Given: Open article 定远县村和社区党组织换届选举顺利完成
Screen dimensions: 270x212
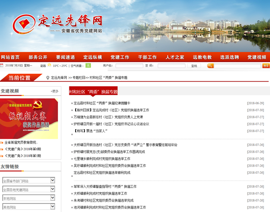Looking at the screenshot, I should 102,172.
